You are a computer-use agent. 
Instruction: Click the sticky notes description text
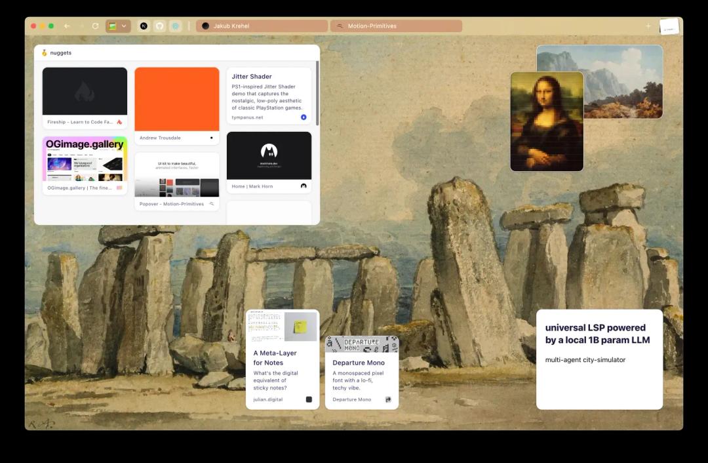click(275, 380)
